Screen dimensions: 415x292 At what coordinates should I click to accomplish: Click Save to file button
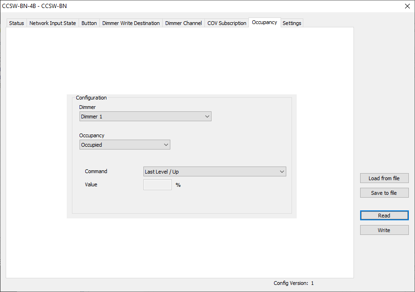pos(384,193)
